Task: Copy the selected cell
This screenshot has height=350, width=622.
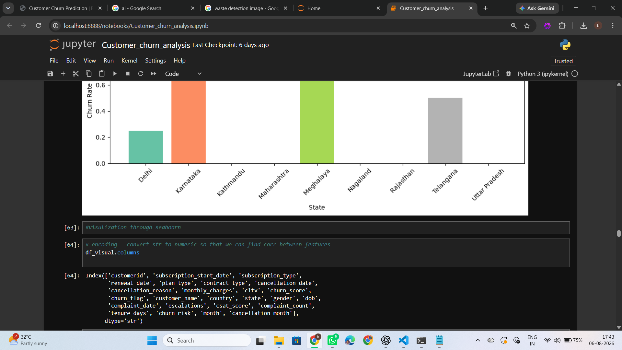Action: click(88, 74)
